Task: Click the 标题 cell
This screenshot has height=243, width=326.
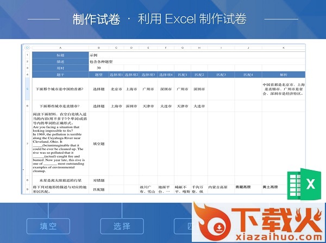Action: click(60, 55)
